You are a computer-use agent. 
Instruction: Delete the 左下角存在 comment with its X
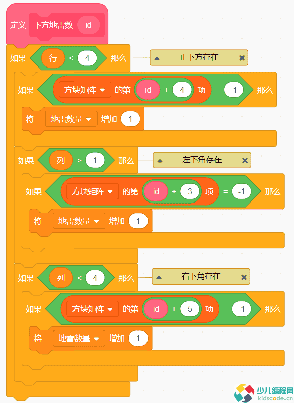point(244,160)
